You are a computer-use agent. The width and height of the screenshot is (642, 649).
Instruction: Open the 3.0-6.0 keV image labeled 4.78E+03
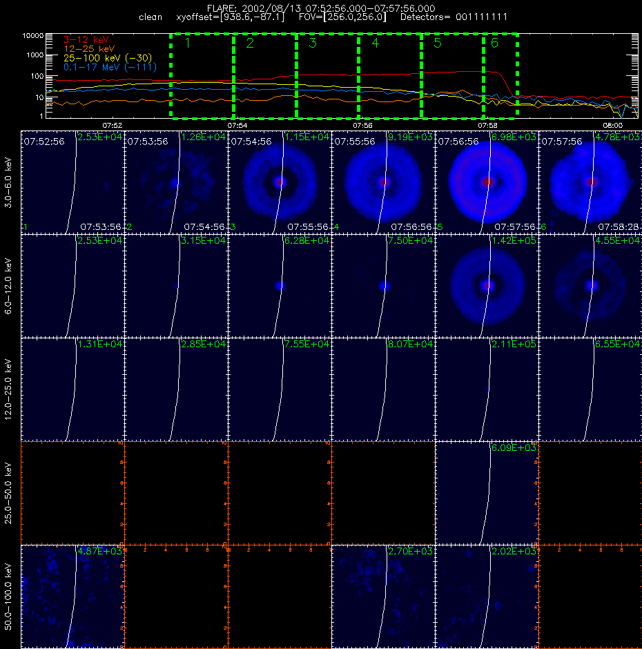pyautogui.click(x=590, y=182)
